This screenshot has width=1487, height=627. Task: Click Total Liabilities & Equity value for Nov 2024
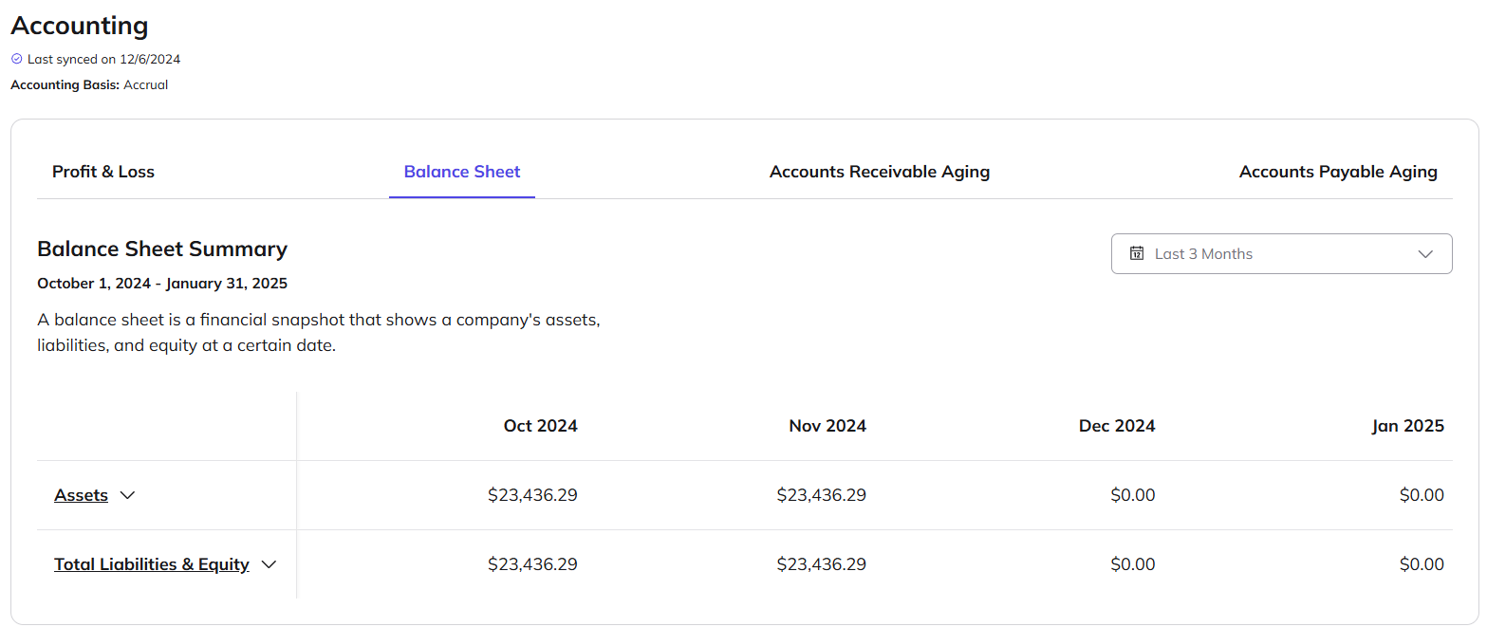[x=822, y=564]
